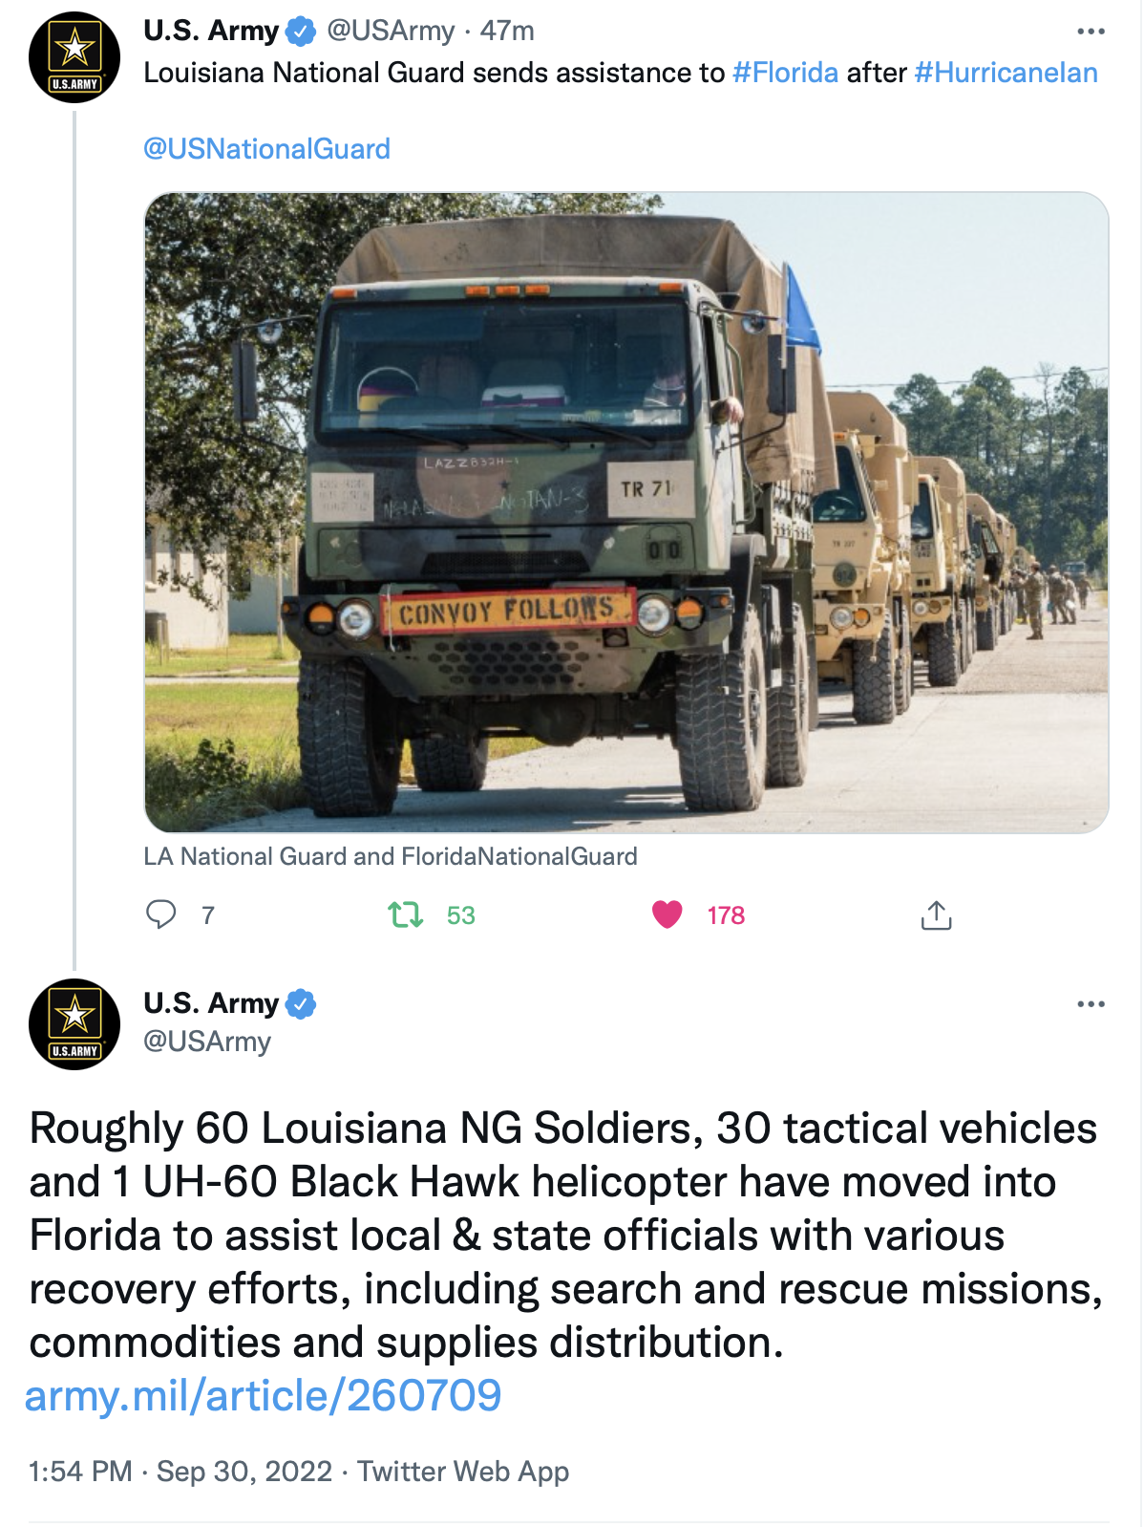Image resolution: width=1144 pixels, height=1527 pixels.
Task: Toggle the pink heart like icon
Action: [x=667, y=914]
